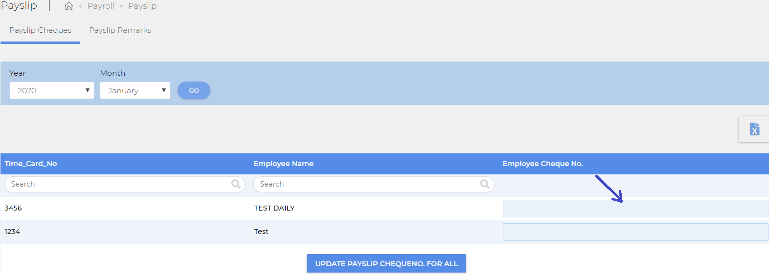Sort by Time_Card_No column header
This screenshot has width=769, height=275.
pos(31,164)
